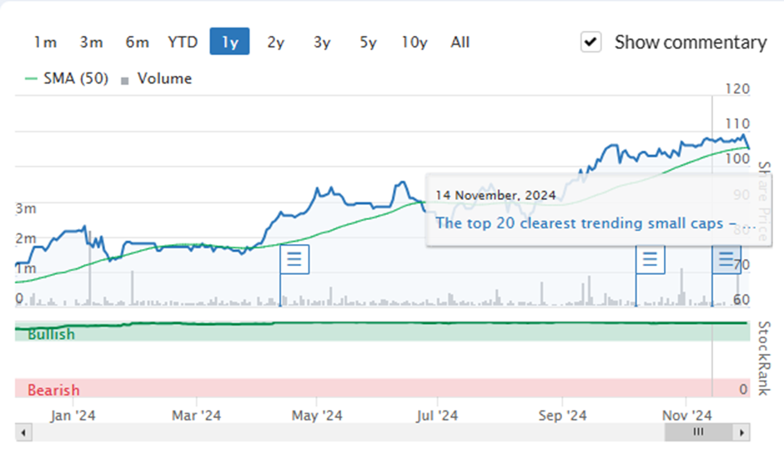Choose the YTD range
The image size is (784, 454).
(x=183, y=42)
